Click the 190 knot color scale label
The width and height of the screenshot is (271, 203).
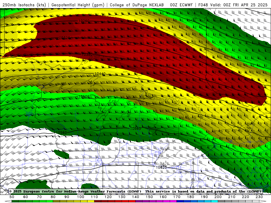(x=204, y=197)
